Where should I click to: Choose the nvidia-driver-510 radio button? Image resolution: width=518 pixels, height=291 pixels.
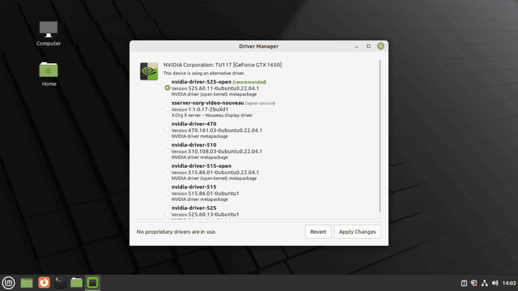coord(167,151)
